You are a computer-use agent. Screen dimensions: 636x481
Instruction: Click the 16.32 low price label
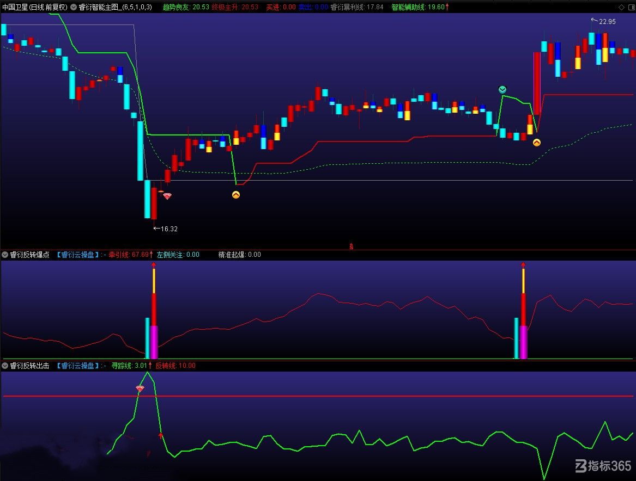169,229
